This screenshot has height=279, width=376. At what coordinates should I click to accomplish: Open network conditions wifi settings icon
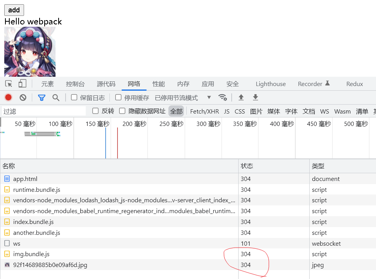222,97
